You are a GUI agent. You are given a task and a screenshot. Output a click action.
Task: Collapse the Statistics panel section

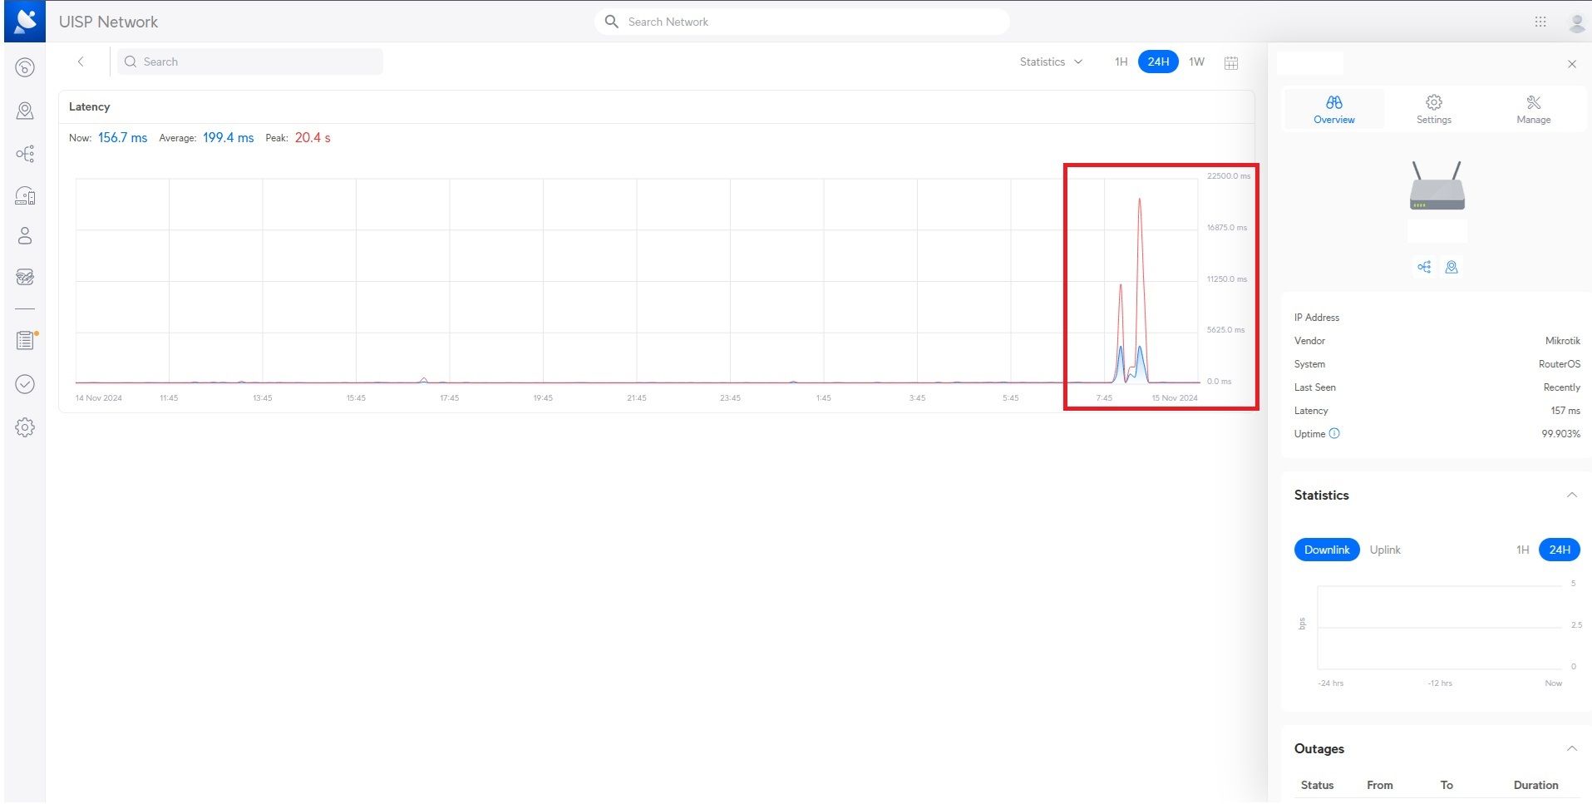1571,496
